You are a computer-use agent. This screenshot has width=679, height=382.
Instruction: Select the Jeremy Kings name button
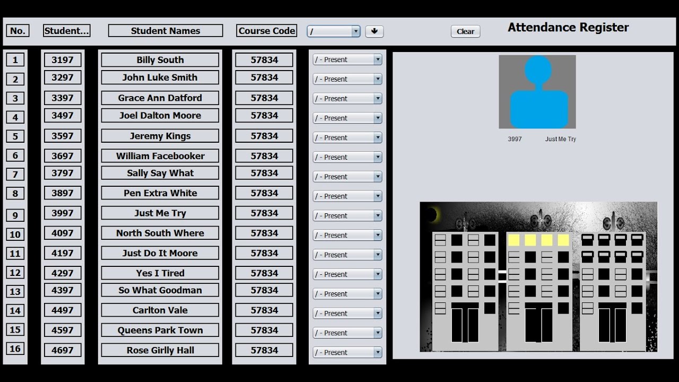160,136
